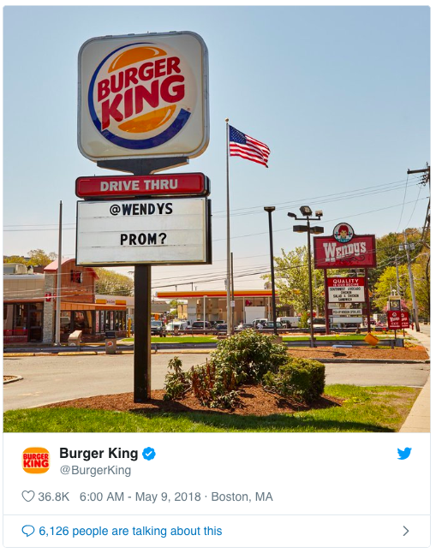Viewport: 436px width, 553px height.
Task: Click the 36.8K likes count
Action: click(54, 497)
